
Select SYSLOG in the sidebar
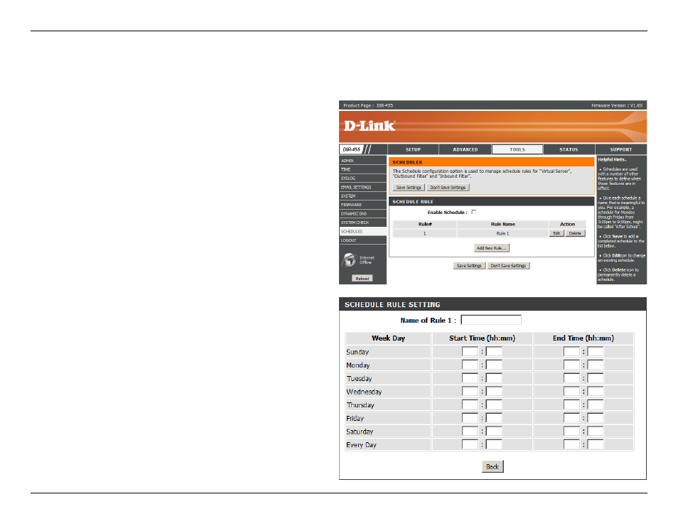tap(362, 178)
